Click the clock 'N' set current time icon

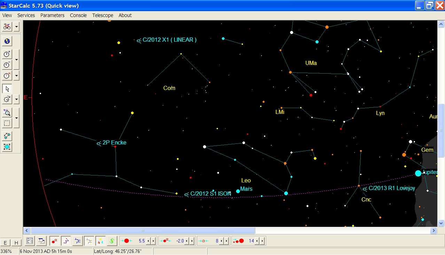point(7,76)
